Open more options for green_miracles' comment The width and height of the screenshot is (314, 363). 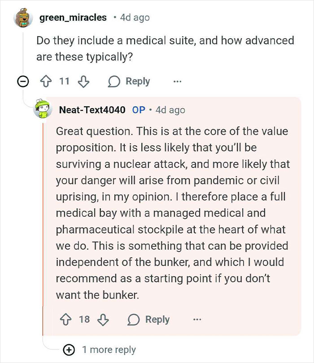pos(178,81)
